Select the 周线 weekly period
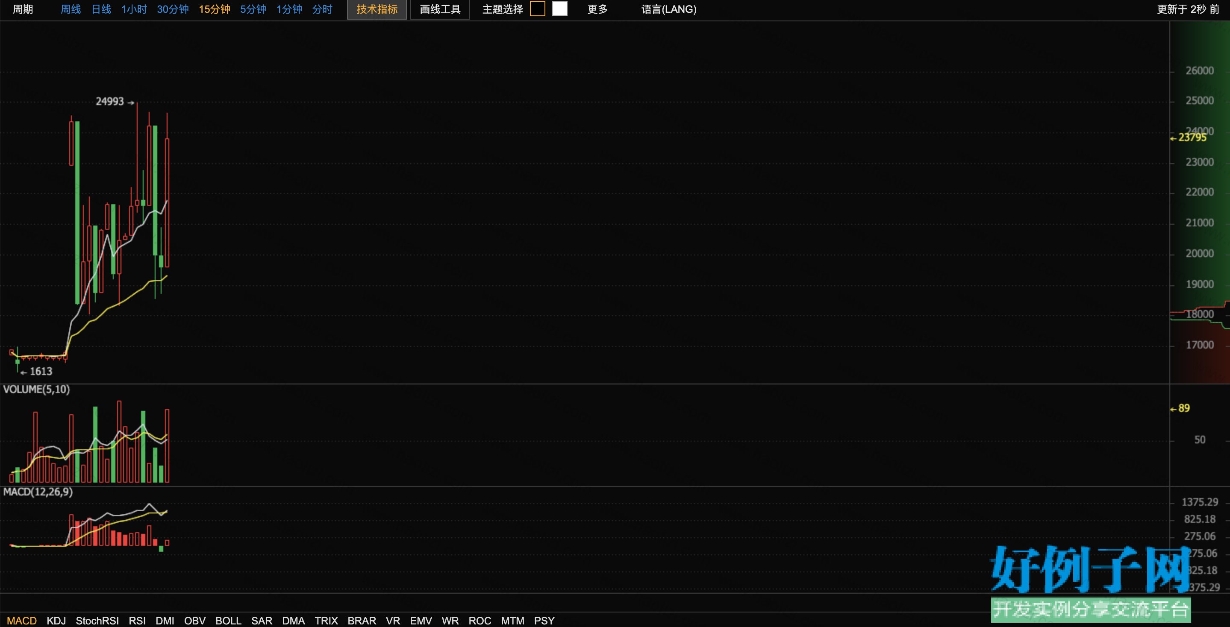 tap(71, 9)
